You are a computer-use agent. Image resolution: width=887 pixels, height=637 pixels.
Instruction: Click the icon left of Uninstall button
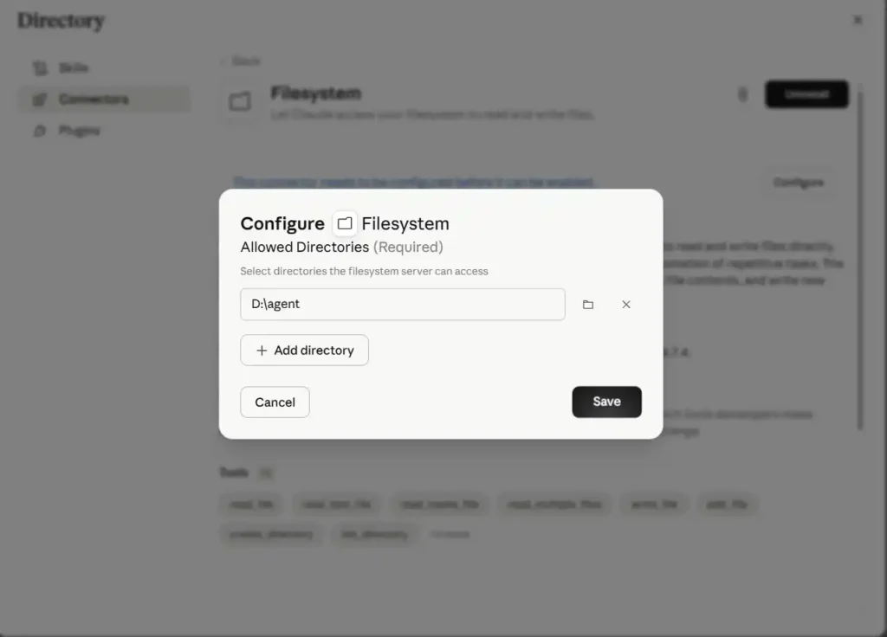[x=742, y=94]
